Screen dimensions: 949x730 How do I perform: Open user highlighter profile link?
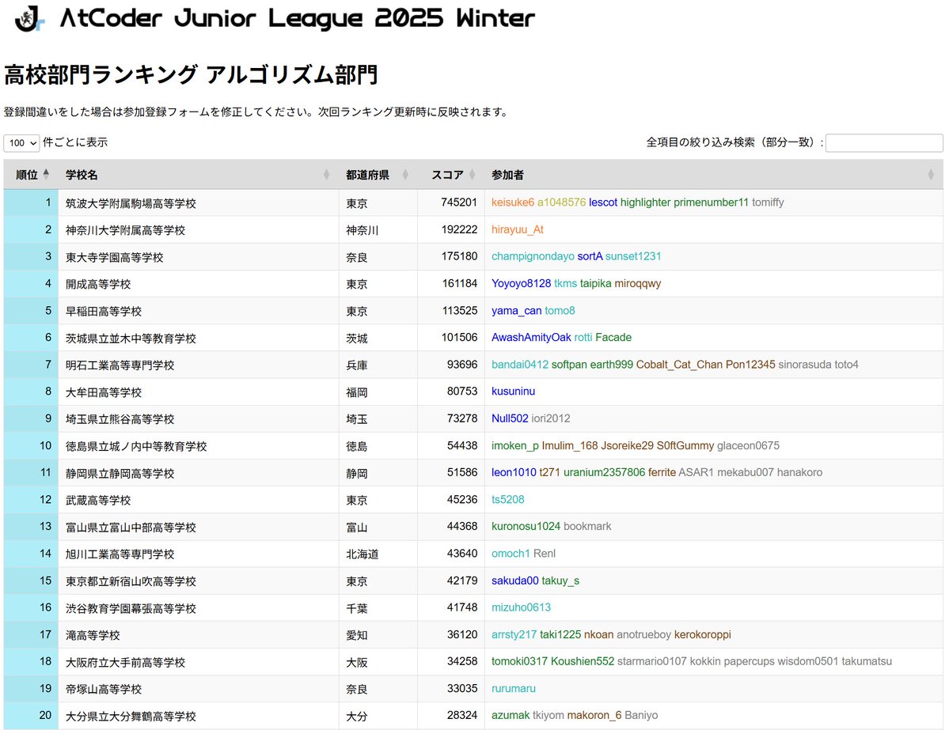point(645,202)
